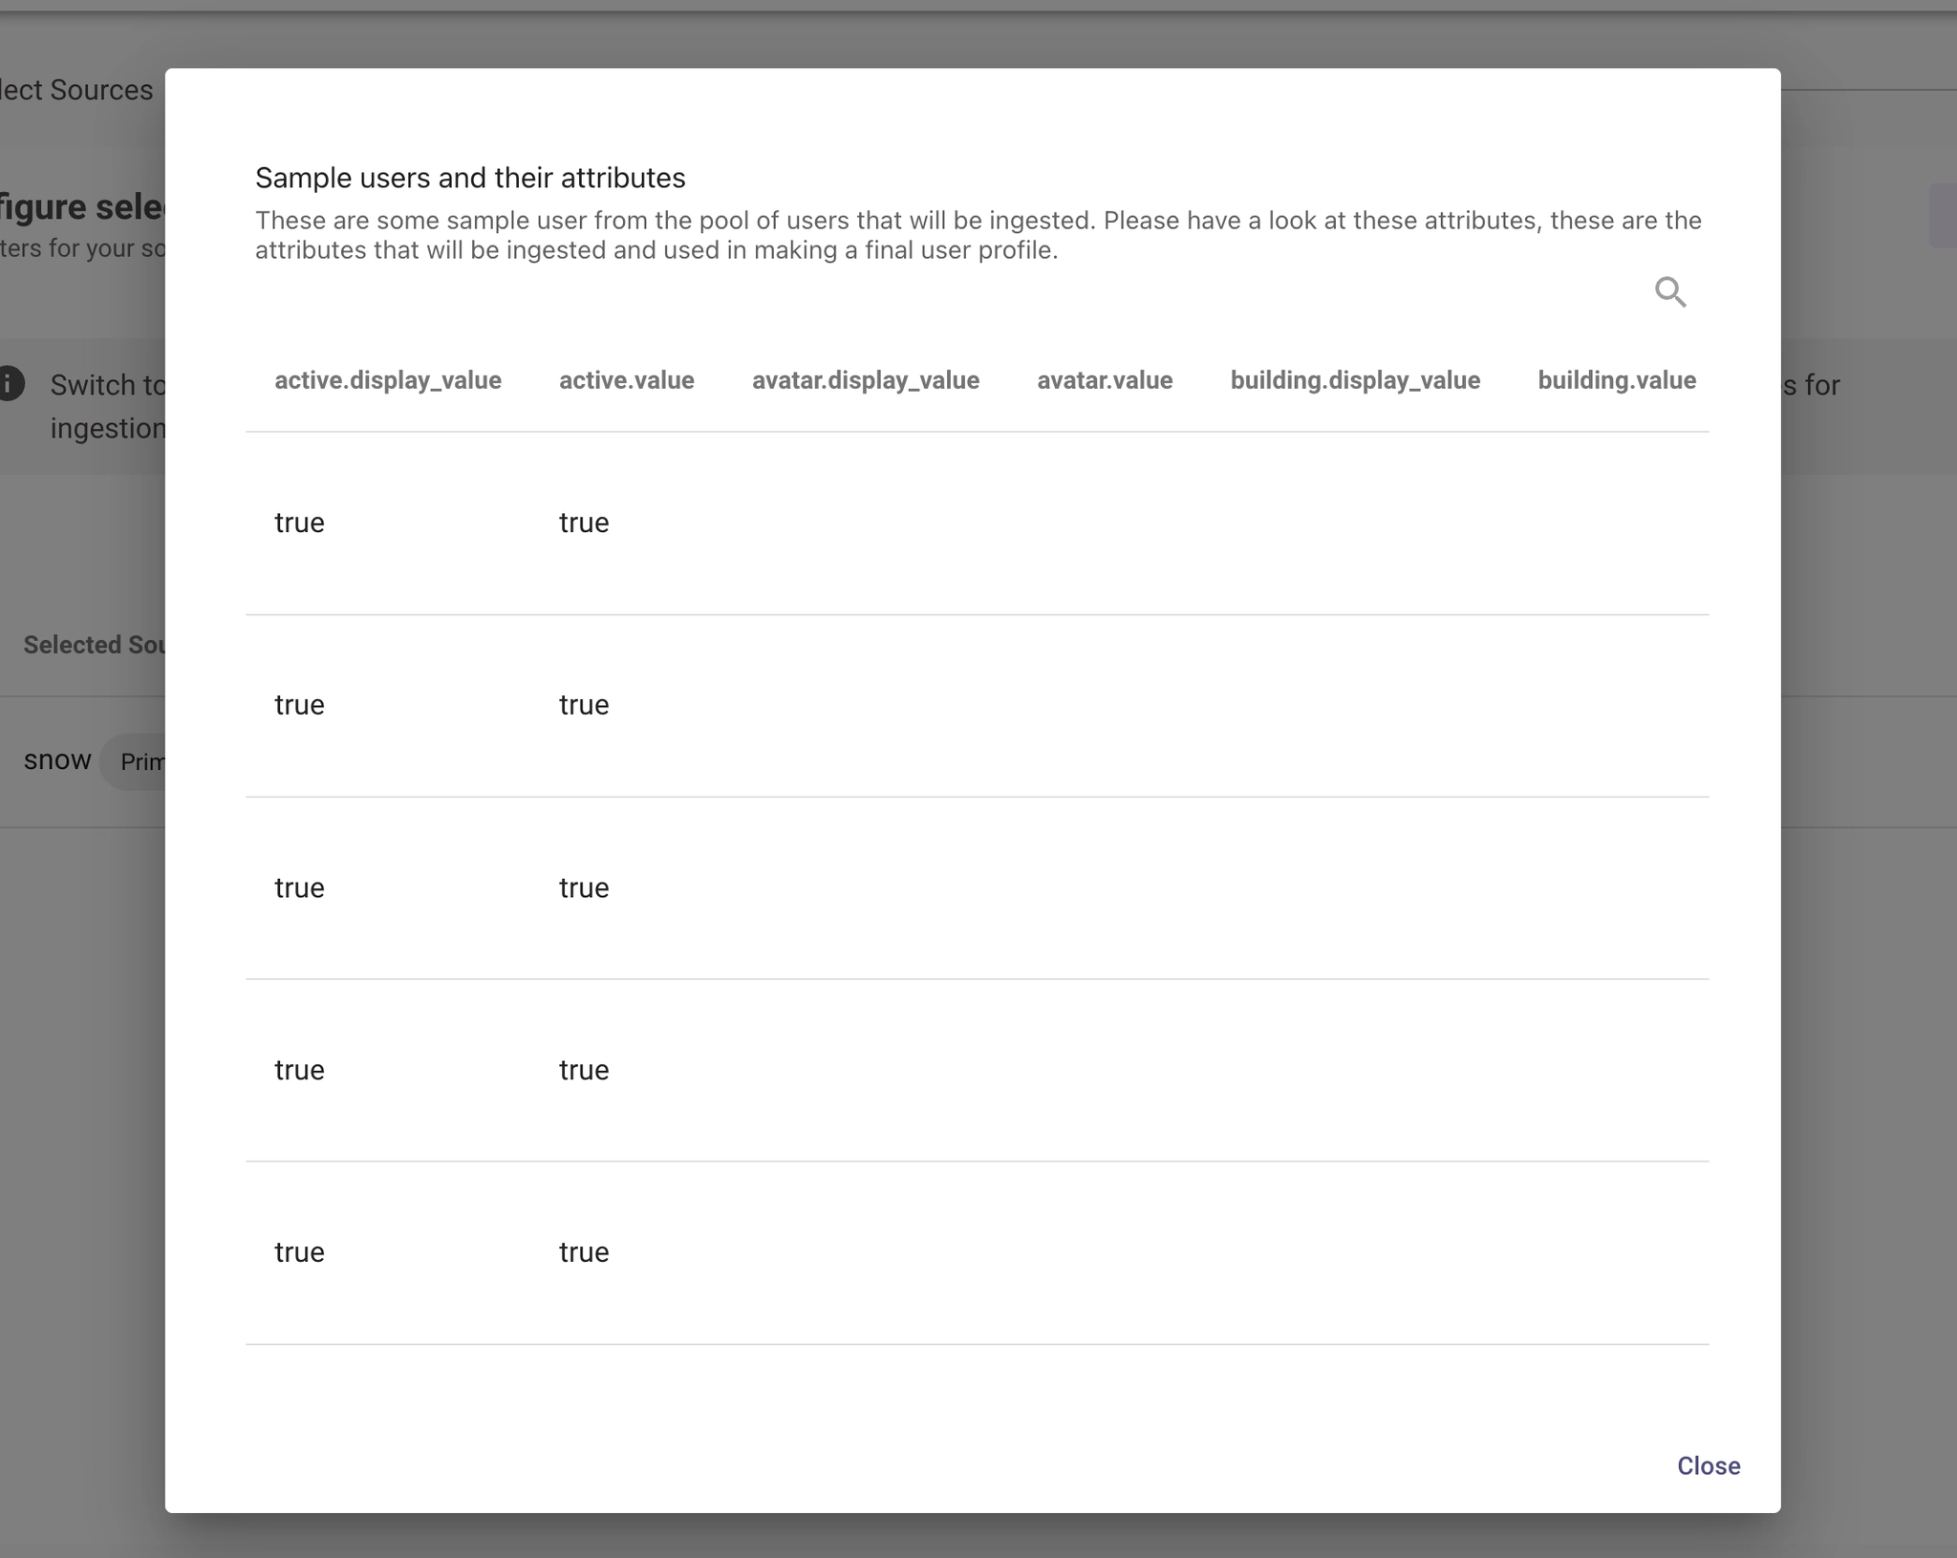Select second row active.display_value true cell
Image resolution: width=1957 pixels, height=1558 pixels.
(x=299, y=705)
